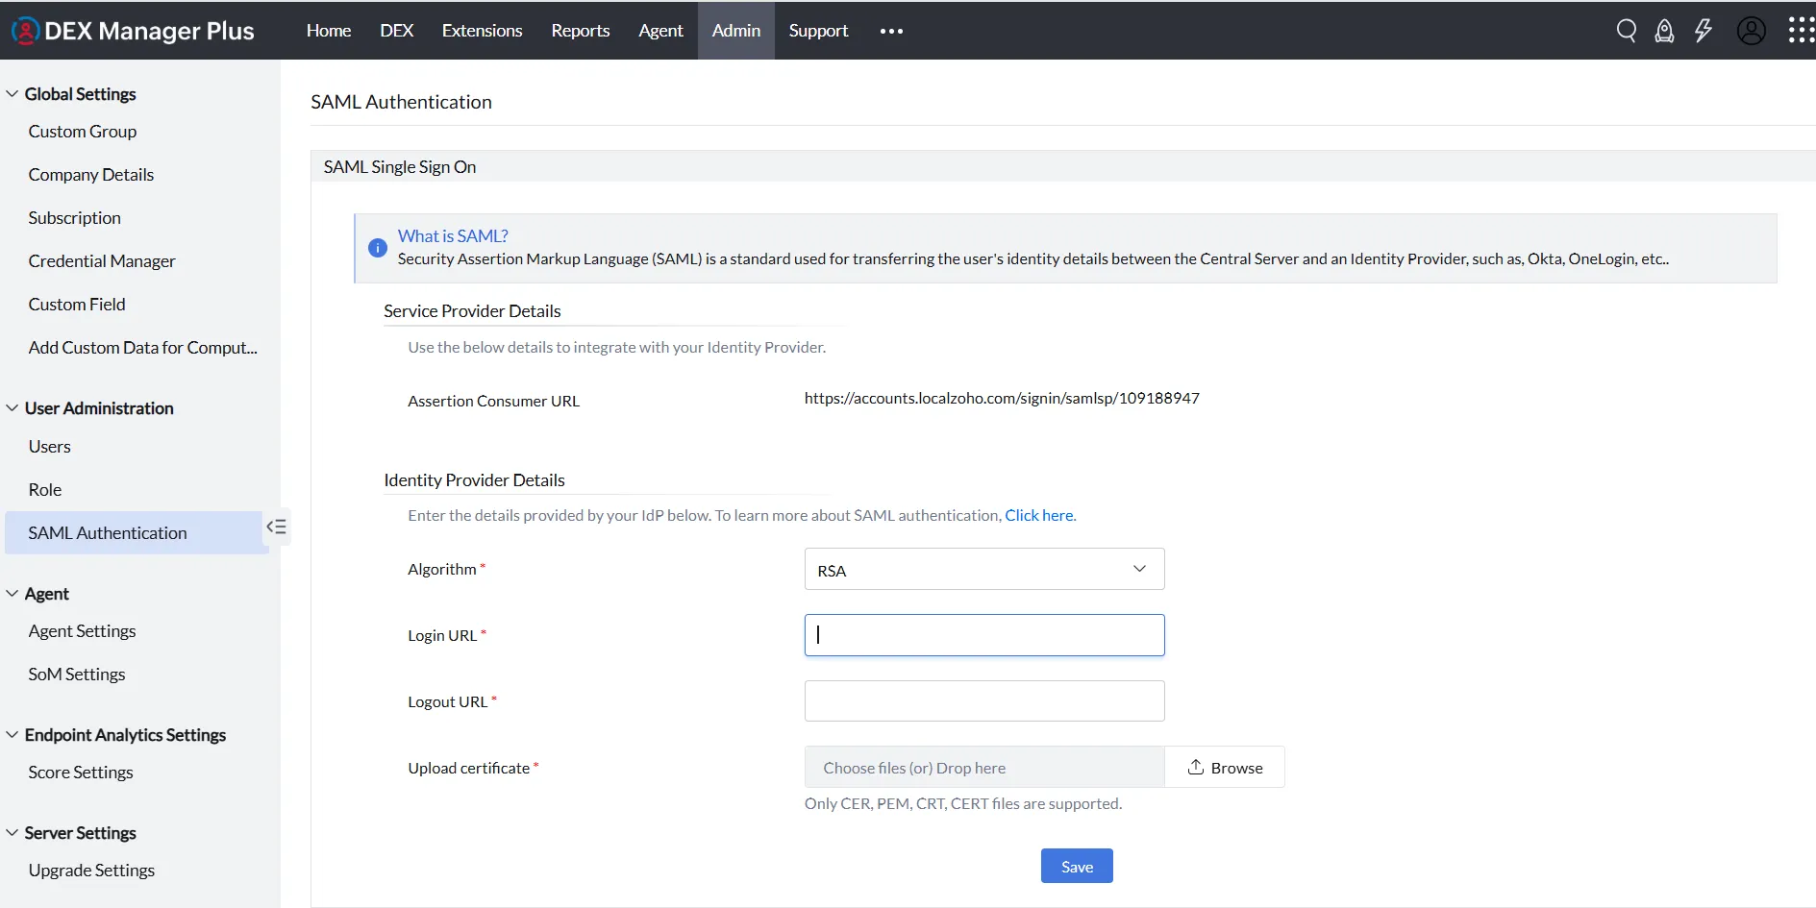
Task: Click the SAML Single Sign On header
Action: pos(400,166)
